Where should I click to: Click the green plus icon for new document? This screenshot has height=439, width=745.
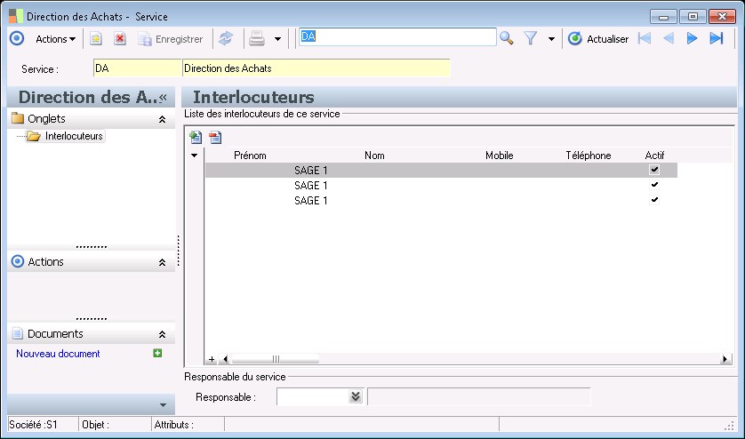point(157,353)
